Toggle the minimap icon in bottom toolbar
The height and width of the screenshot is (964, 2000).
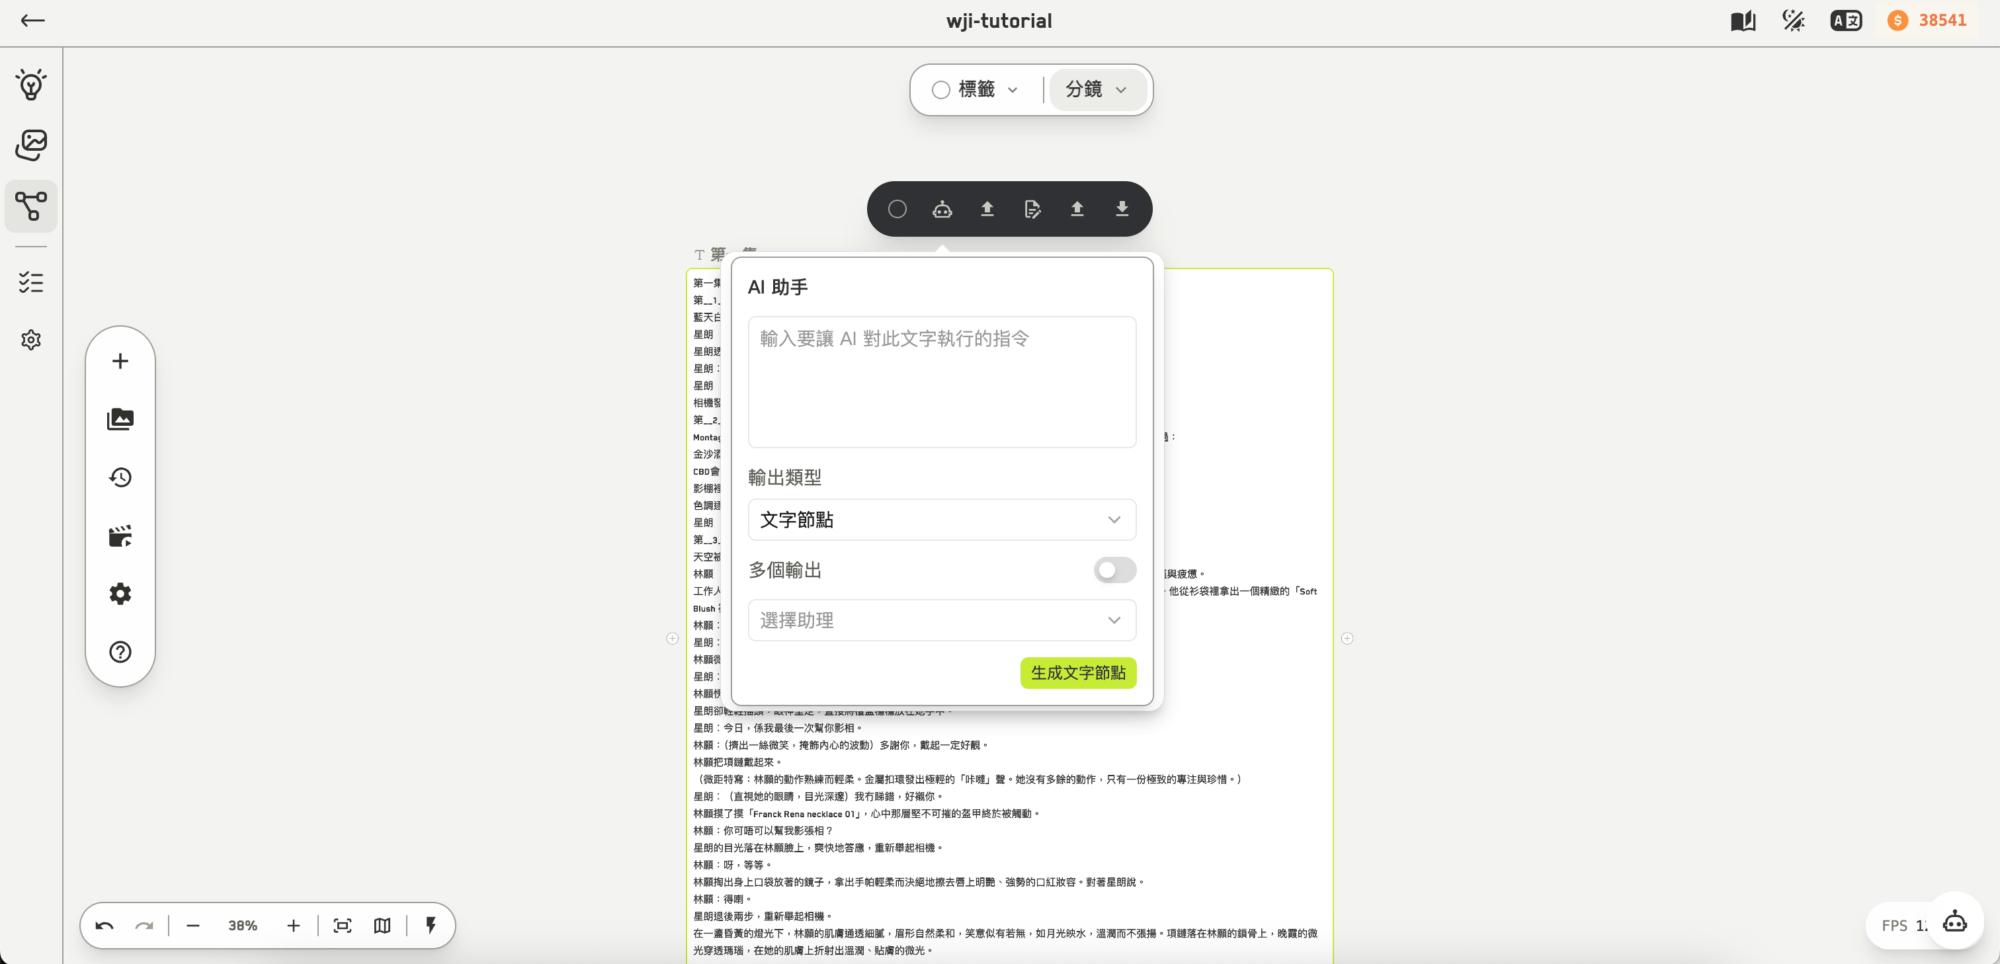coord(382,925)
